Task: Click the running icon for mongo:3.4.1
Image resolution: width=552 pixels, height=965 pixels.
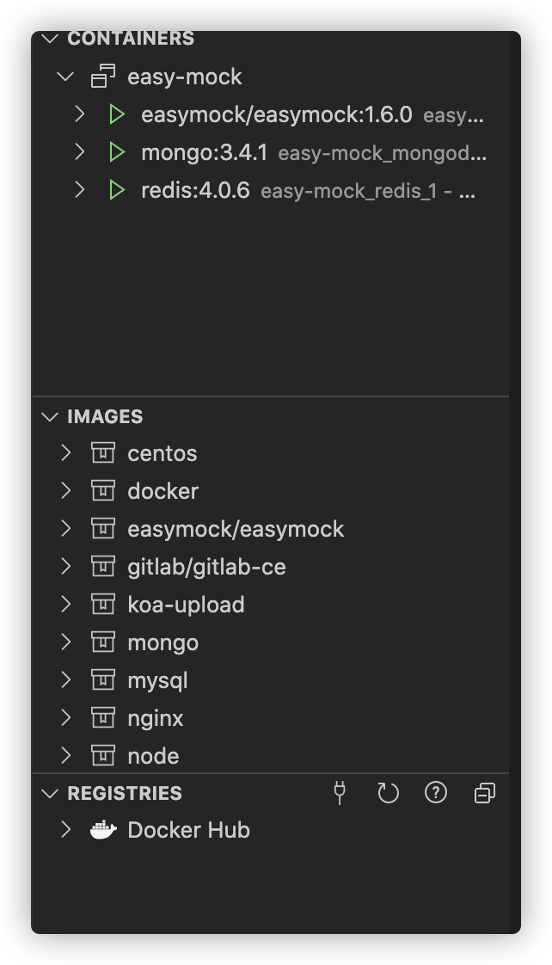Action: 117,153
